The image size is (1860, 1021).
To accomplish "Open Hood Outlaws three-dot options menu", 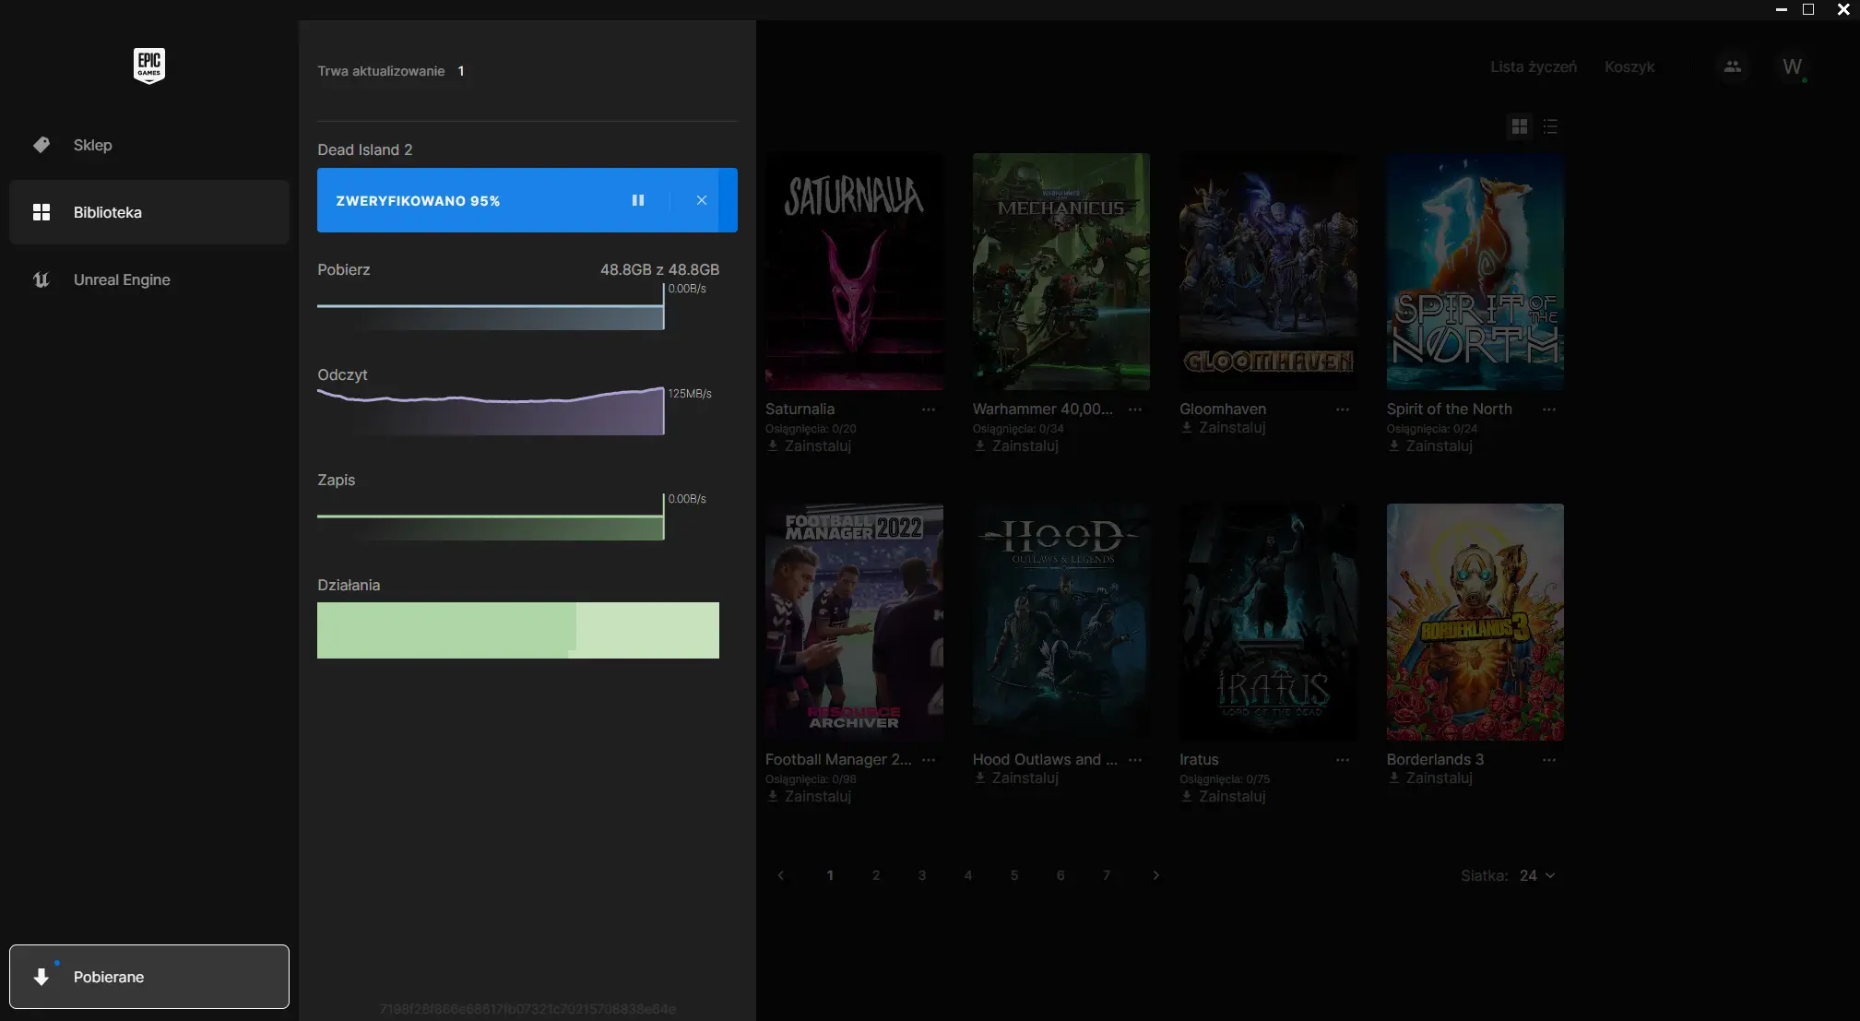I will pos(1135,760).
